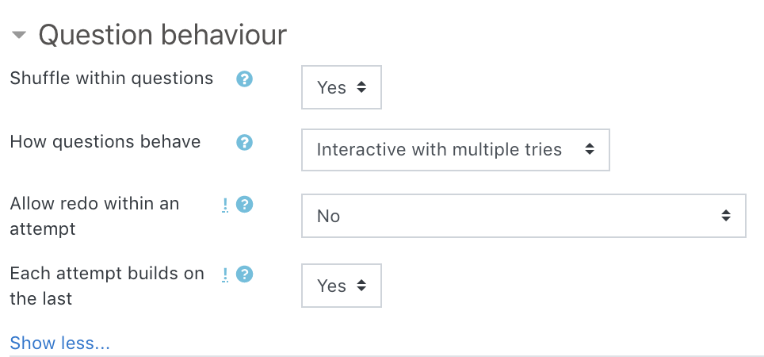The height and width of the screenshot is (357, 764).
Task: Click the How questions behave label
Action: click(105, 142)
